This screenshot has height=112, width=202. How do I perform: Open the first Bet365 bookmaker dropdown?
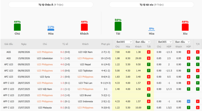tap(124, 42)
